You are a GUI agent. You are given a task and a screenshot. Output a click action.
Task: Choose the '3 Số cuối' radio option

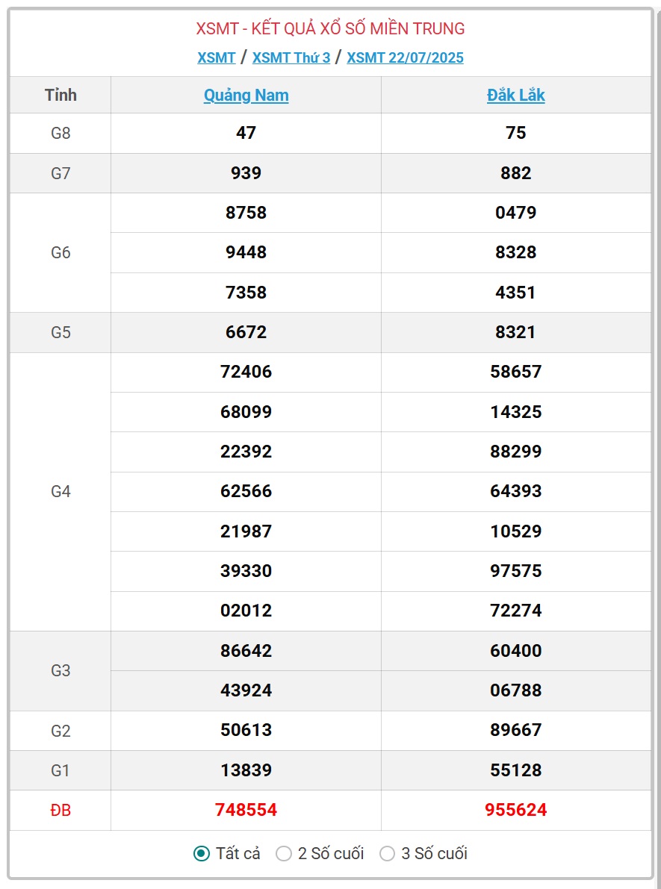click(387, 853)
